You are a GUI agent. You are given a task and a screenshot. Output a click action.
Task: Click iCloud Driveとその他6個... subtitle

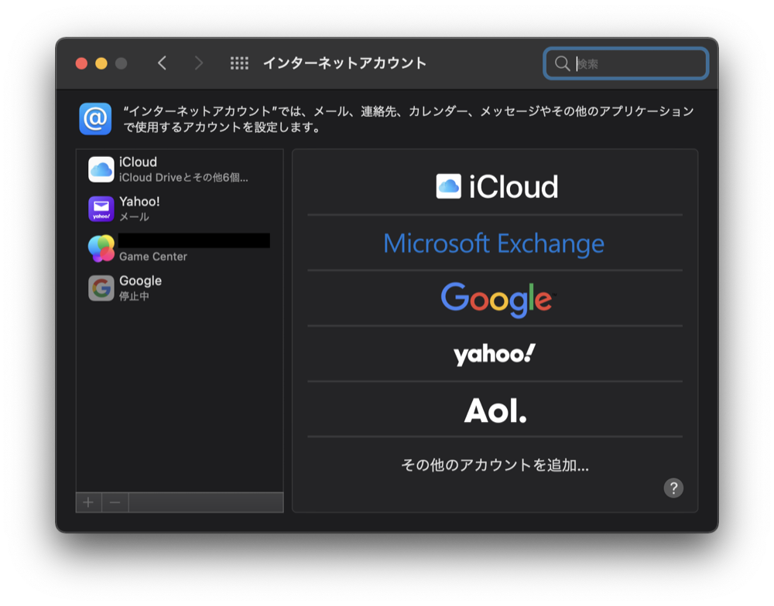[x=183, y=178]
